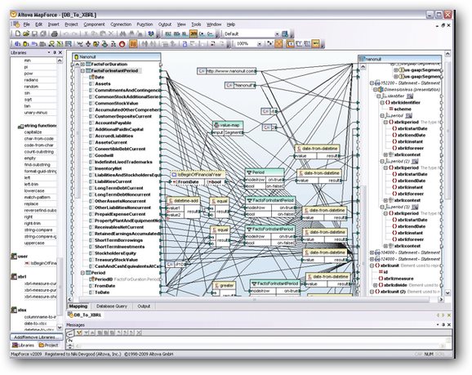The image size is (472, 375).
Task: Click the value-map function node header
Action: coord(228,125)
